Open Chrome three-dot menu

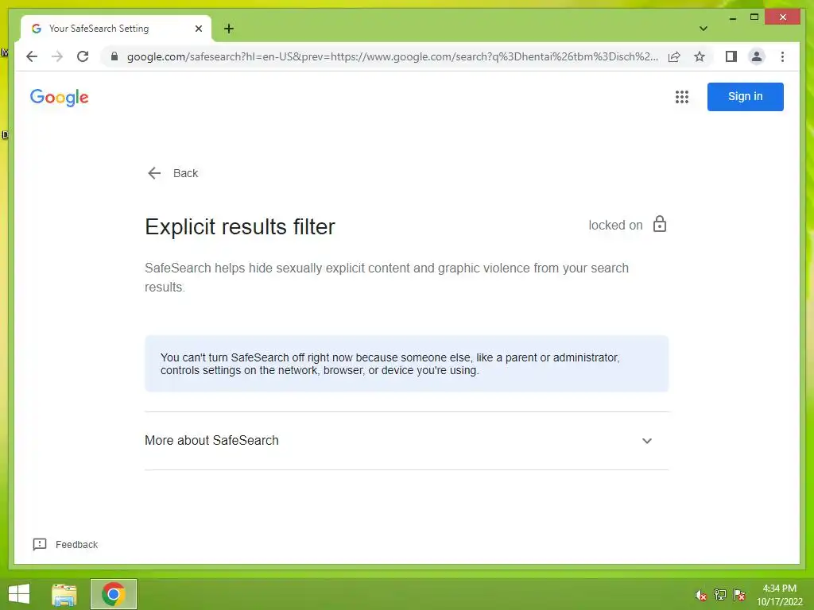(782, 56)
